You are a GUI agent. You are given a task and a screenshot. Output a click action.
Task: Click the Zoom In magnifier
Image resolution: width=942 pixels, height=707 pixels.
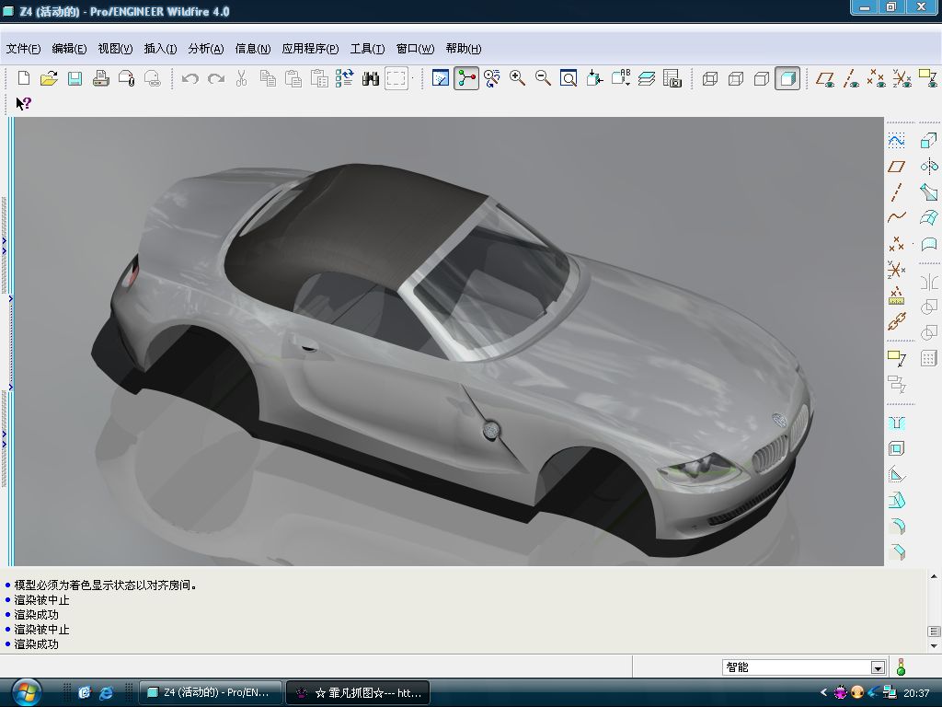point(517,78)
